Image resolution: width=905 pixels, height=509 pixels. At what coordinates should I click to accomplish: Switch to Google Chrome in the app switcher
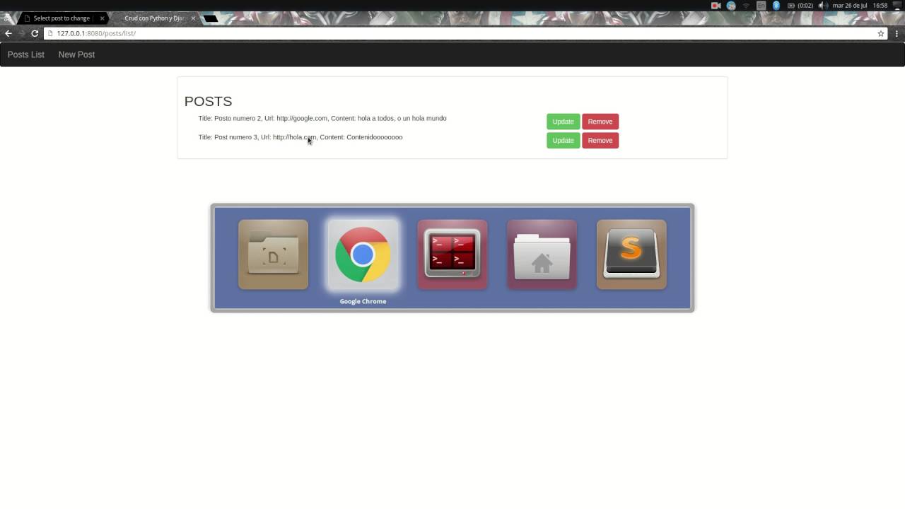(363, 255)
